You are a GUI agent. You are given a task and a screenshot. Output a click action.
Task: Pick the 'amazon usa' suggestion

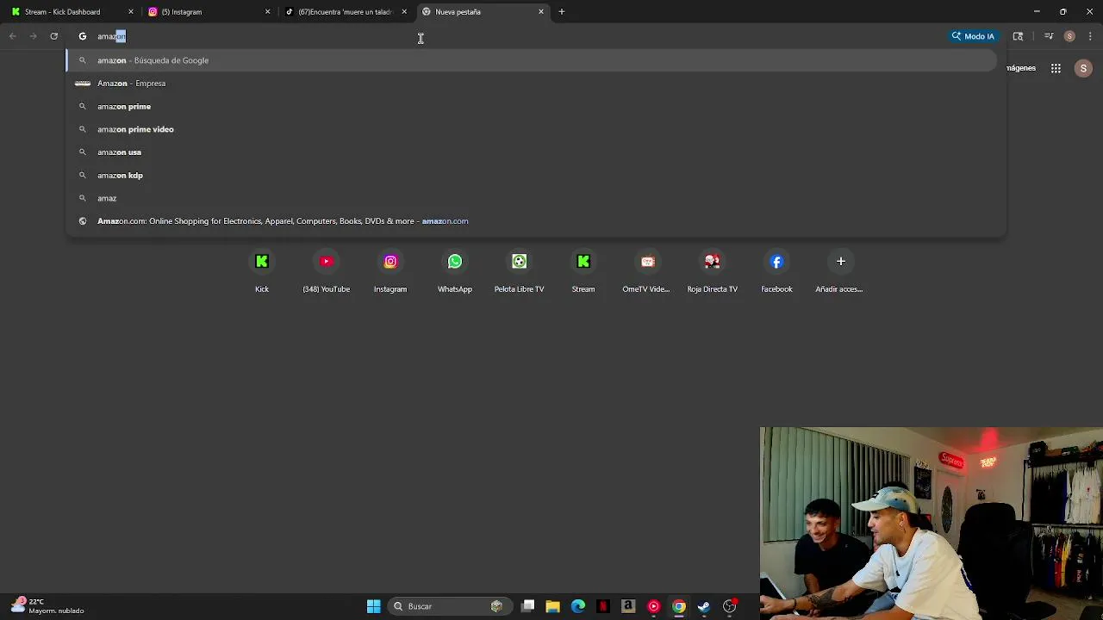531,152
